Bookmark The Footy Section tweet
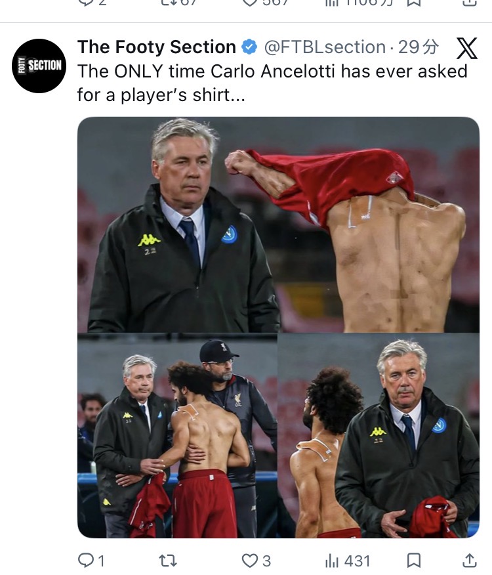 click(413, 561)
